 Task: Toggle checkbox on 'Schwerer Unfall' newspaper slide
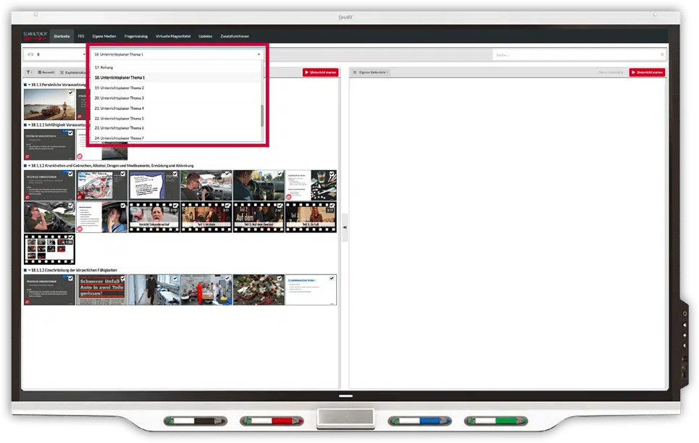(x=122, y=278)
